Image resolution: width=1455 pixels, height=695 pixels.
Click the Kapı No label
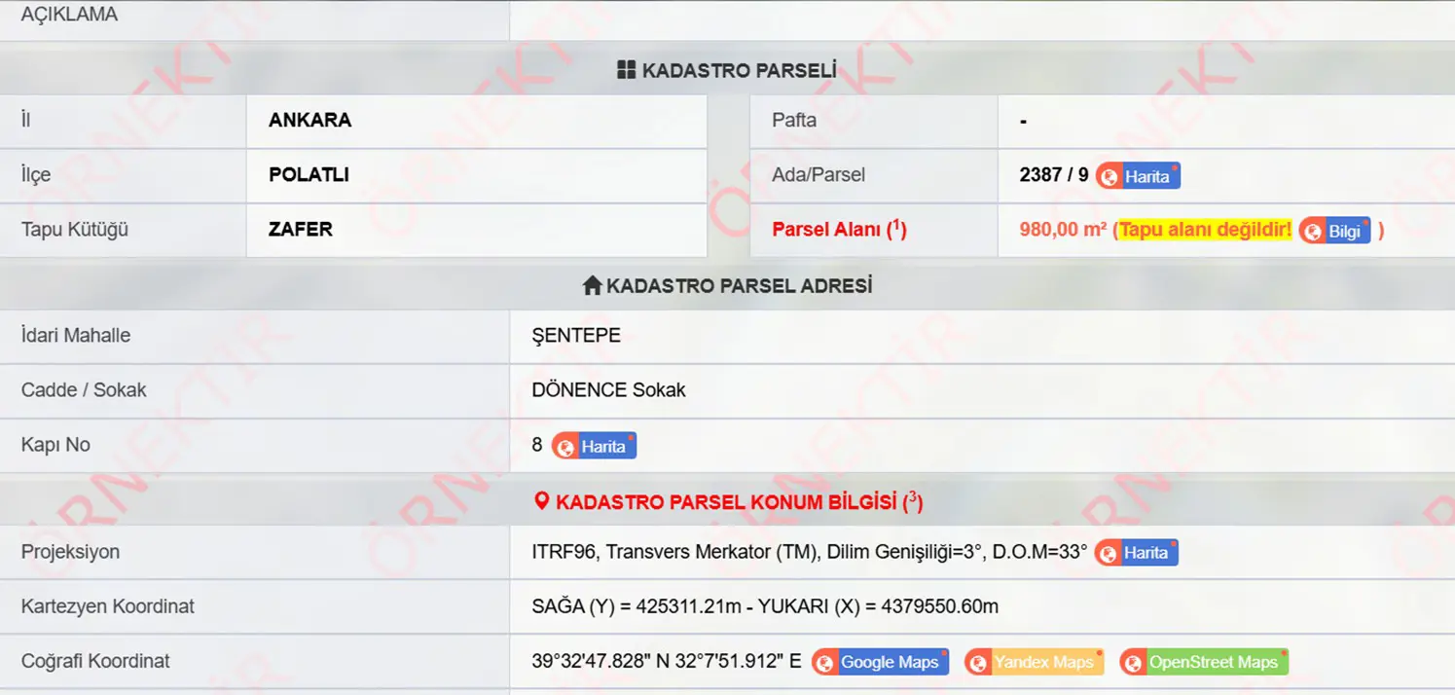[x=55, y=445]
